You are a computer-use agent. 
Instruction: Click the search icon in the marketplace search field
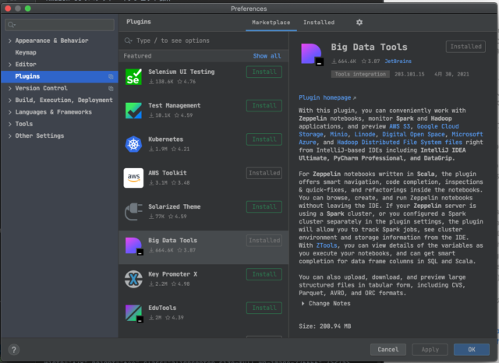pos(128,41)
